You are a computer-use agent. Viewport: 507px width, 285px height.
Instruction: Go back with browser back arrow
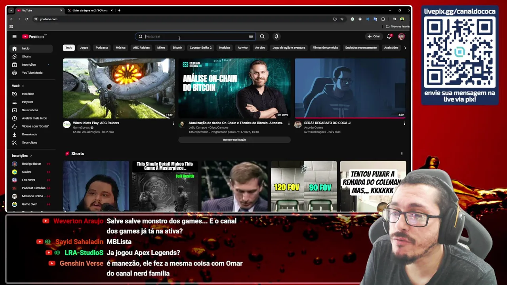point(11,19)
